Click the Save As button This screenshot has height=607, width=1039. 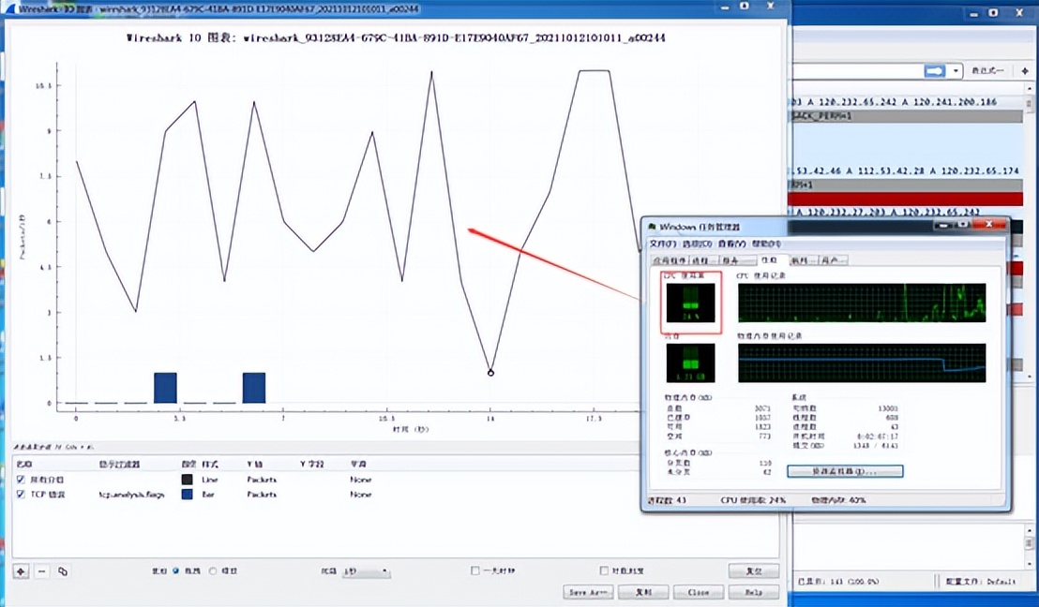(x=589, y=592)
